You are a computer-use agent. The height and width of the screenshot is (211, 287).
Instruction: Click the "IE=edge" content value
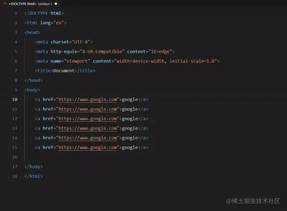coord(160,52)
